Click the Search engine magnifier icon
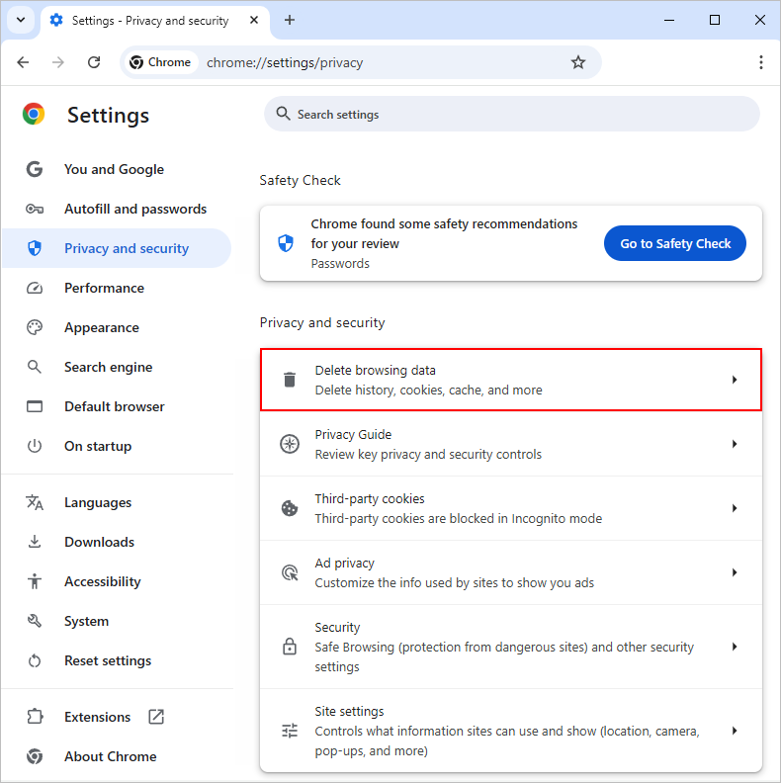The height and width of the screenshot is (783, 781). tap(35, 367)
